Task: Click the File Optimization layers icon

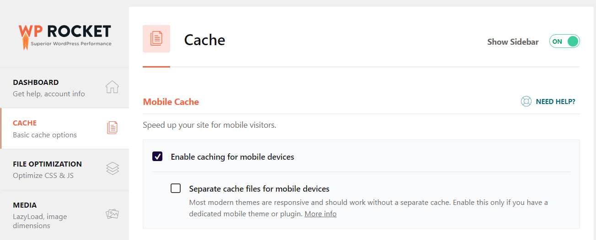Action: point(112,169)
